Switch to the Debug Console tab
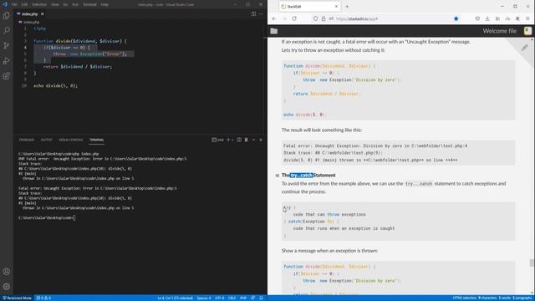 (x=70, y=140)
